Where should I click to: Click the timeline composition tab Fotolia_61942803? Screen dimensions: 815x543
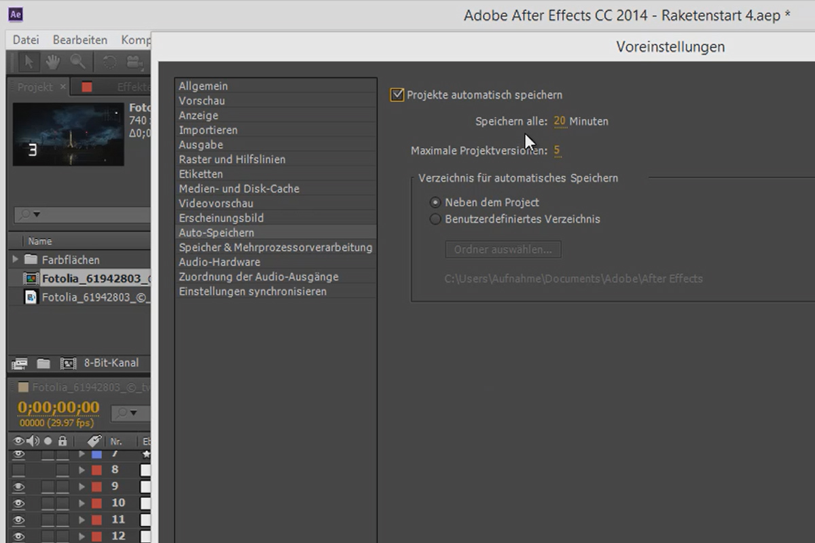(91, 388)
